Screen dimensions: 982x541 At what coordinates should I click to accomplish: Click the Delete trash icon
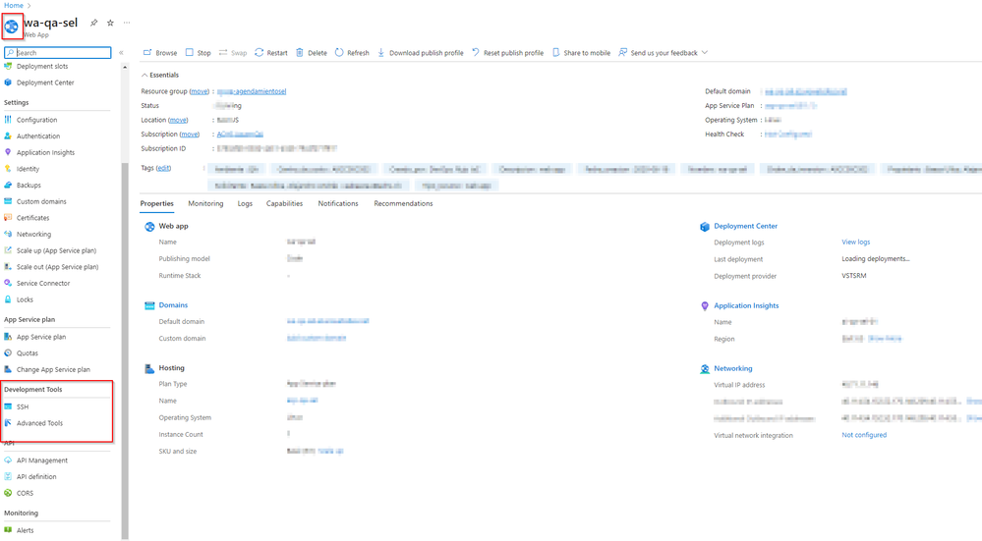coord(300,53)
